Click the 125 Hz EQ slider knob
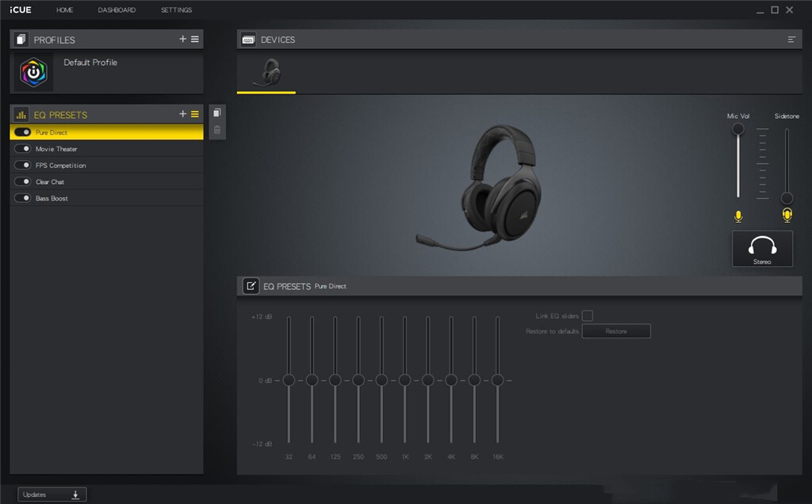The width and height of the screenshot is (812, 504). click(x=335, y=380)
